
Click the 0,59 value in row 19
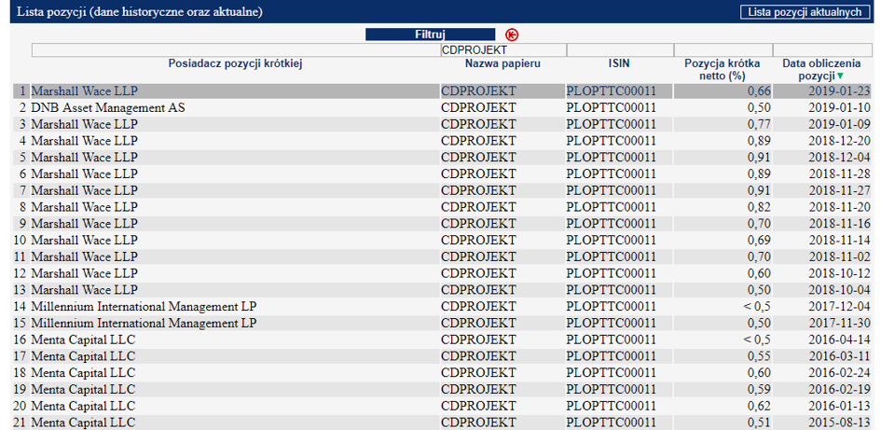pos(759,390)
